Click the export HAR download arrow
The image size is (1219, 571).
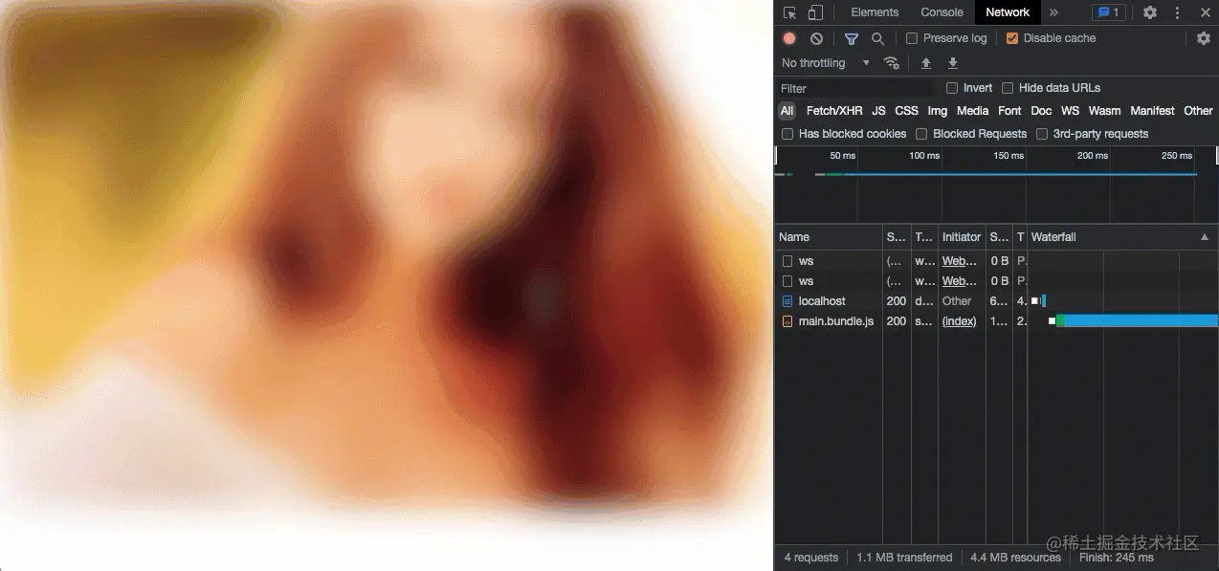click(952, 63)
